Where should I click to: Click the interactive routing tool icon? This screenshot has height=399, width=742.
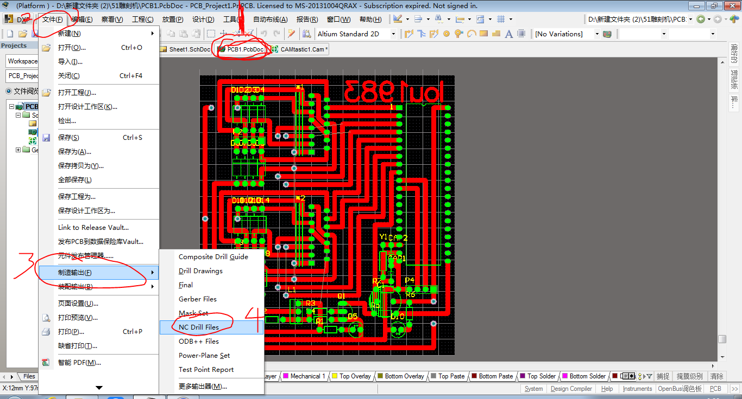click(x=409, y=34)
